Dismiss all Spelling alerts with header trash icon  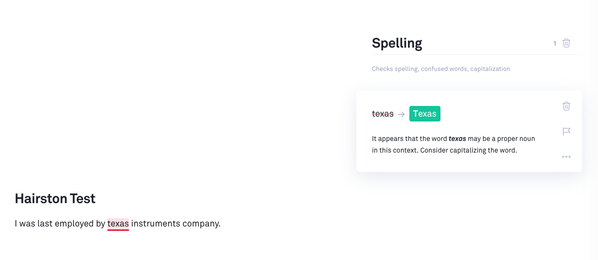[566, 43]
